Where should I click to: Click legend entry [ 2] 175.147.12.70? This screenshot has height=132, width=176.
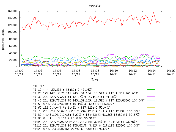coord(86,93)
